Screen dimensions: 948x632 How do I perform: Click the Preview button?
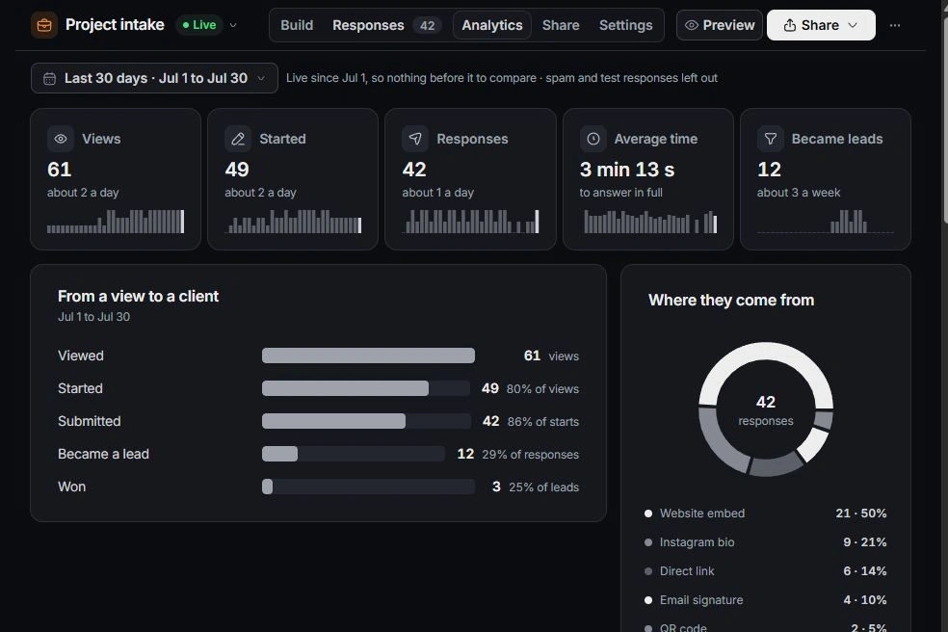tap(720, 25)
